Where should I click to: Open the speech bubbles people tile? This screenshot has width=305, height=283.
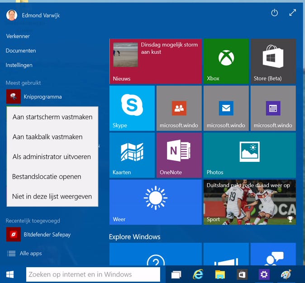tap(273, 254)
